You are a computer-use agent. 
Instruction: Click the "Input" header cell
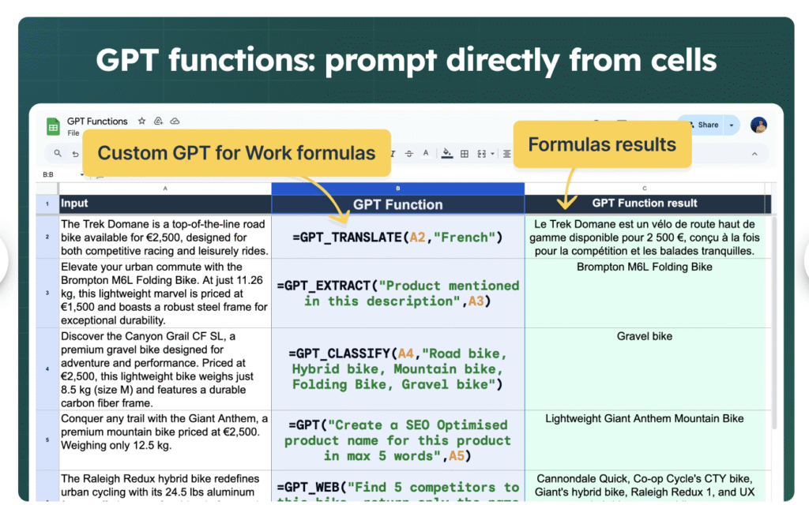(x=165, y=204)
